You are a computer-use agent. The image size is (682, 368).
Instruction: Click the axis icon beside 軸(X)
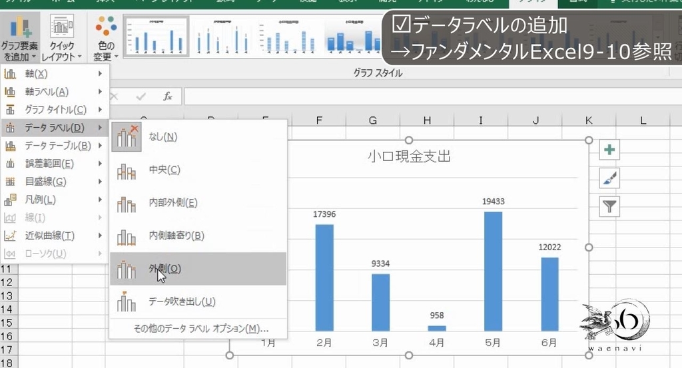point(10,74)
